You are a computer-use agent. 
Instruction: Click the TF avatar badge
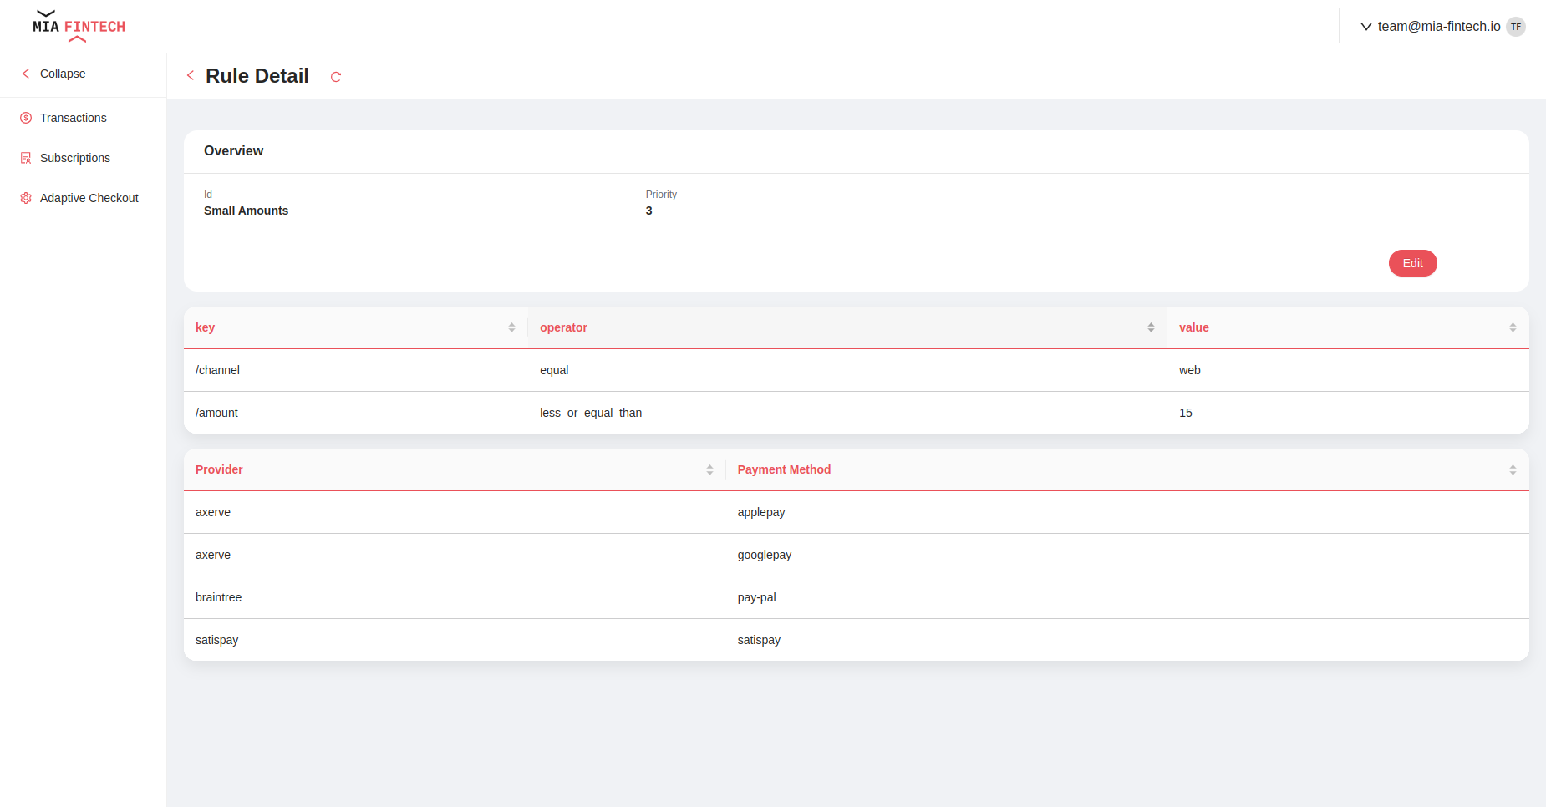point(1516,26)
